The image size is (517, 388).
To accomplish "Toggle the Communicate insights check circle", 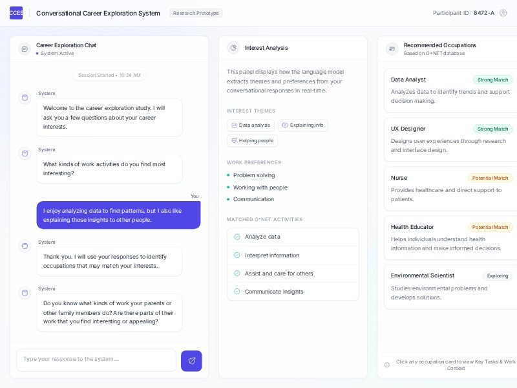I will tap(237, 292).
